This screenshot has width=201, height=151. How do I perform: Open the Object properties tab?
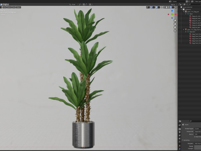[x=180, y=146]
